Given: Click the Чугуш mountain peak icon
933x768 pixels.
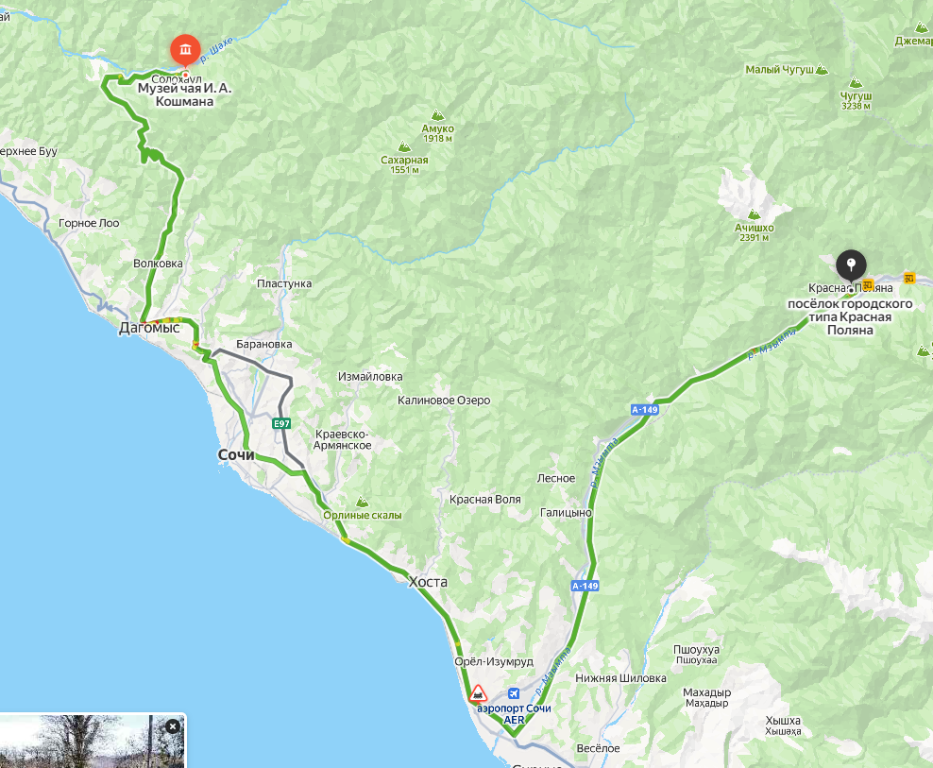Looking at the screenshot, I should (x=856, y=82).
